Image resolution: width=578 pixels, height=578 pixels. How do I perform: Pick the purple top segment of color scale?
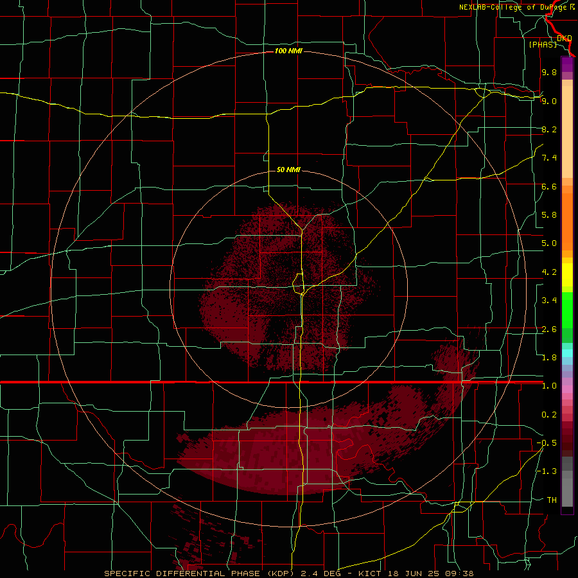point(567,64)
